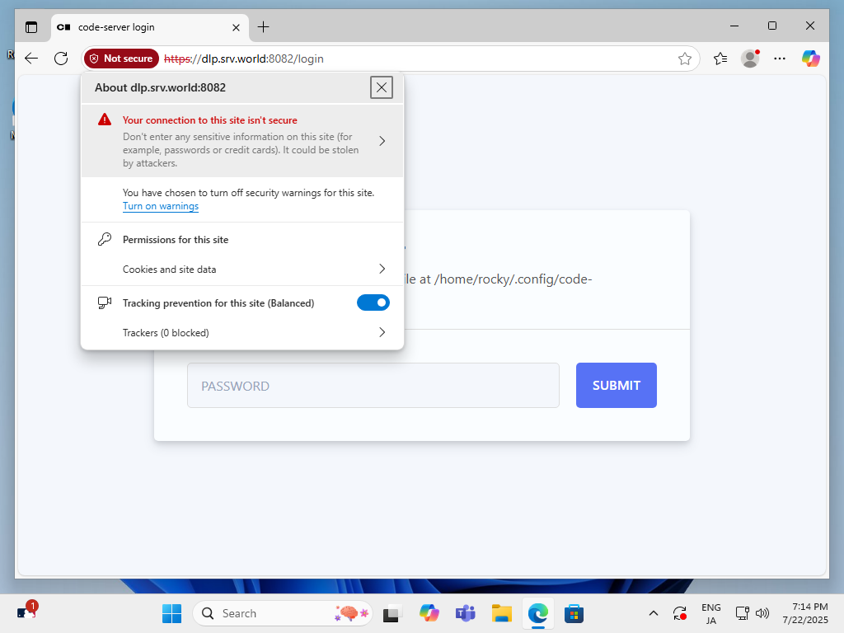This screenshot has width=844, height=633.
Task: Open Copilot in the Edge toolbar
Action: pos(811,59)
